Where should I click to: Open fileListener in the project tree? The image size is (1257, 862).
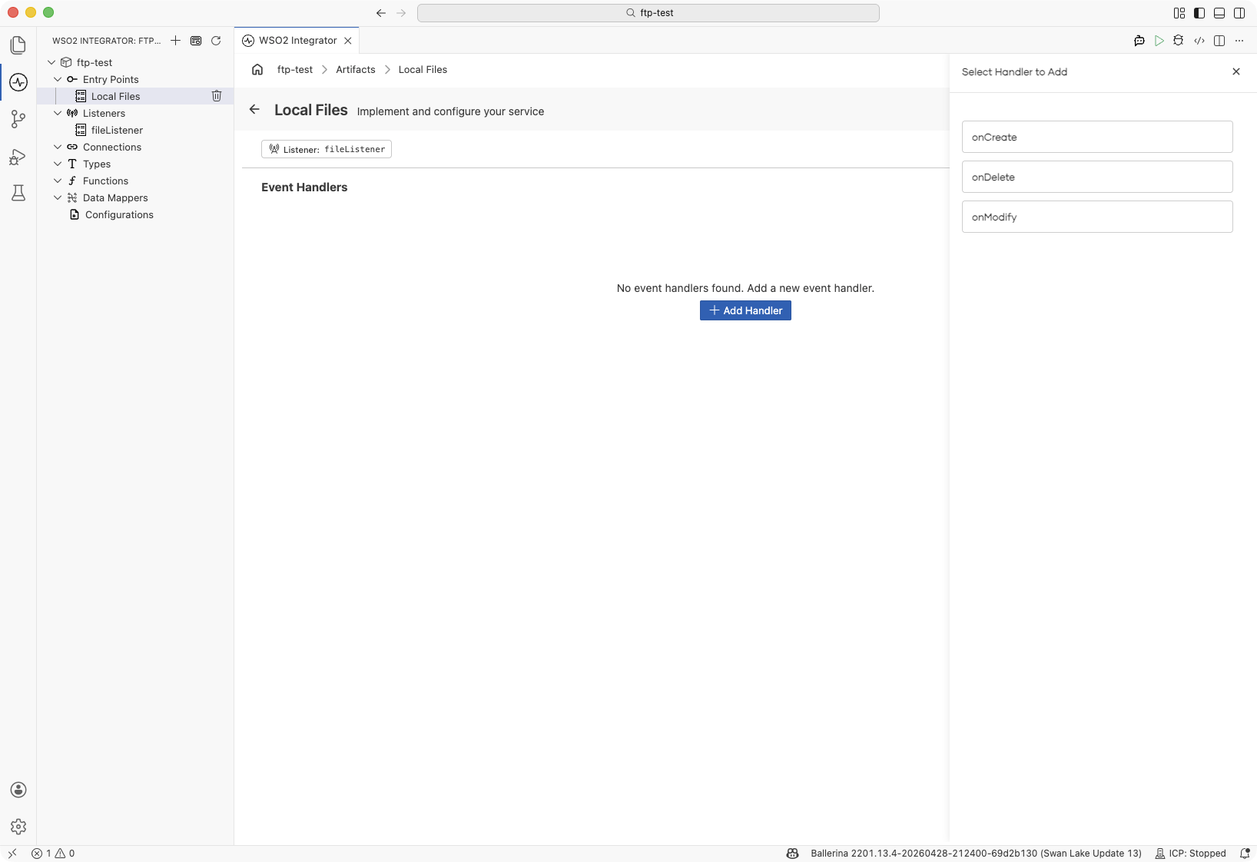135,130
